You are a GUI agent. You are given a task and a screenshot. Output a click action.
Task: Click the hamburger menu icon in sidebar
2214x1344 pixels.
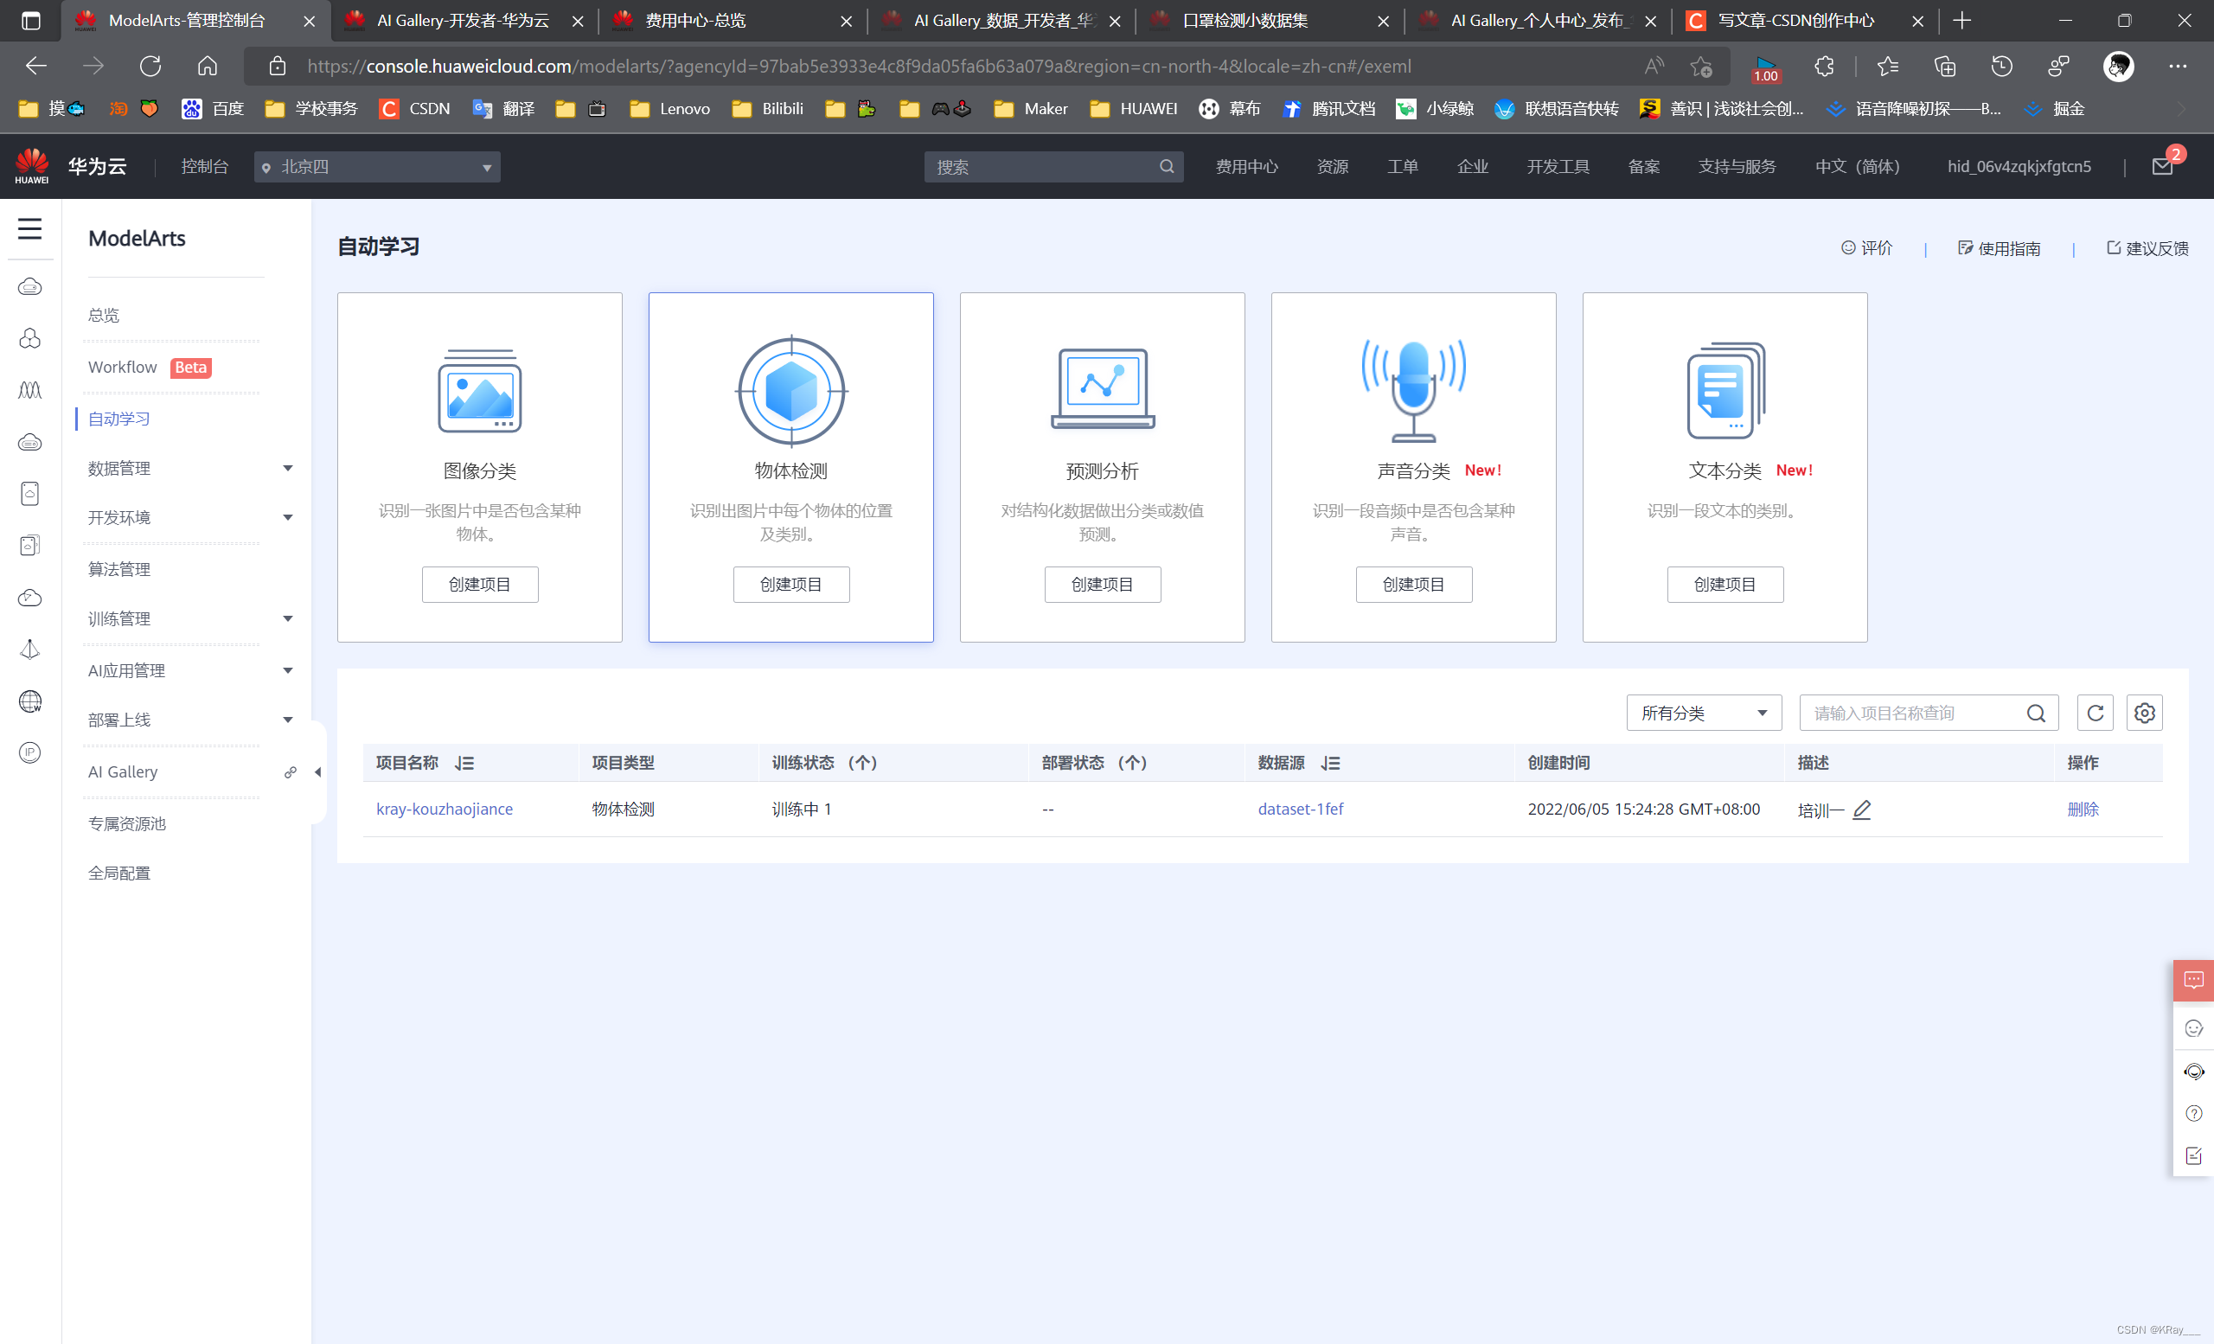pyautogui.click(x=29, y=228)
